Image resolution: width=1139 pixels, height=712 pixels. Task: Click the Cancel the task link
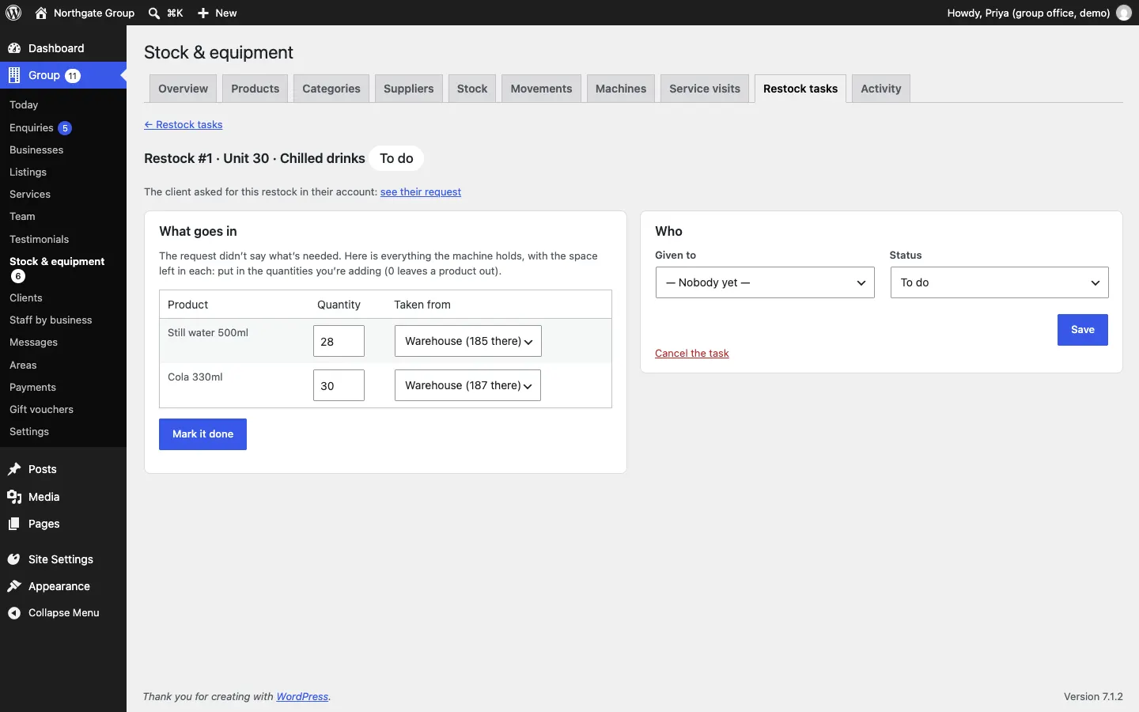coord(692,354)
